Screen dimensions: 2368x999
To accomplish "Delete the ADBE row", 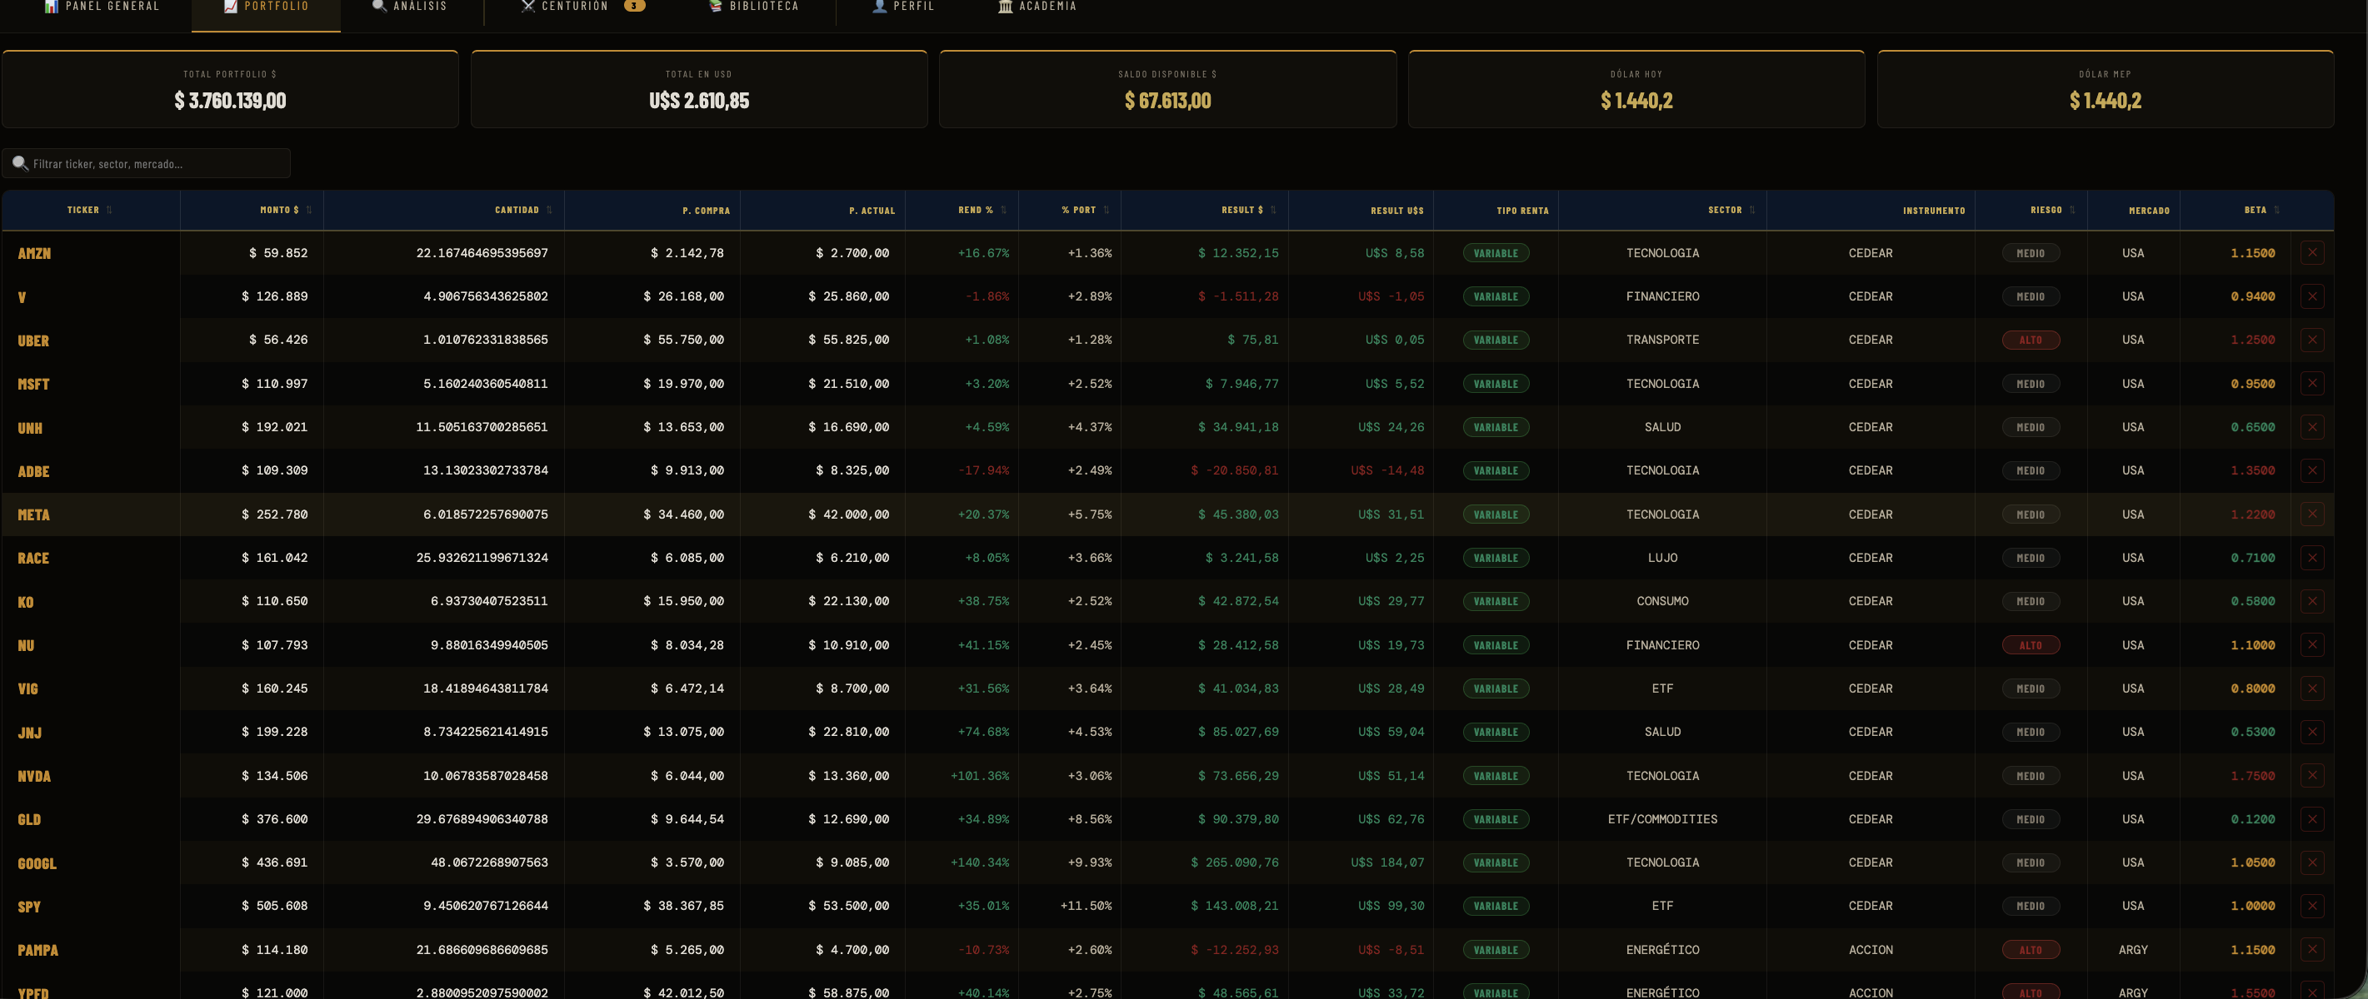I will (x=2312, y=470).
